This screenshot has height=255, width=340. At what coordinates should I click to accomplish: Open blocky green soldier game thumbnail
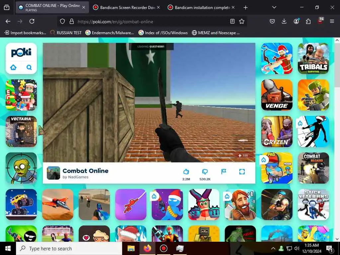pyautogui.click(x=313, y=95)
